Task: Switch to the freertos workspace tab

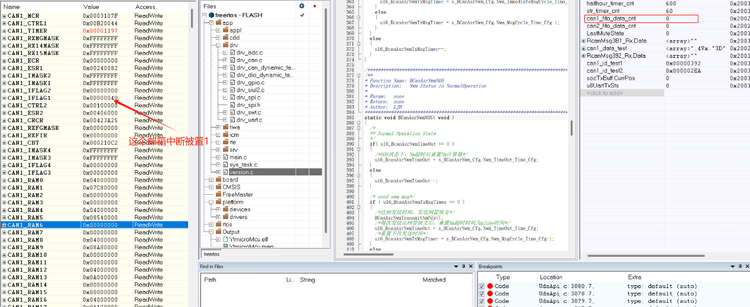Action: click(212, 254)
